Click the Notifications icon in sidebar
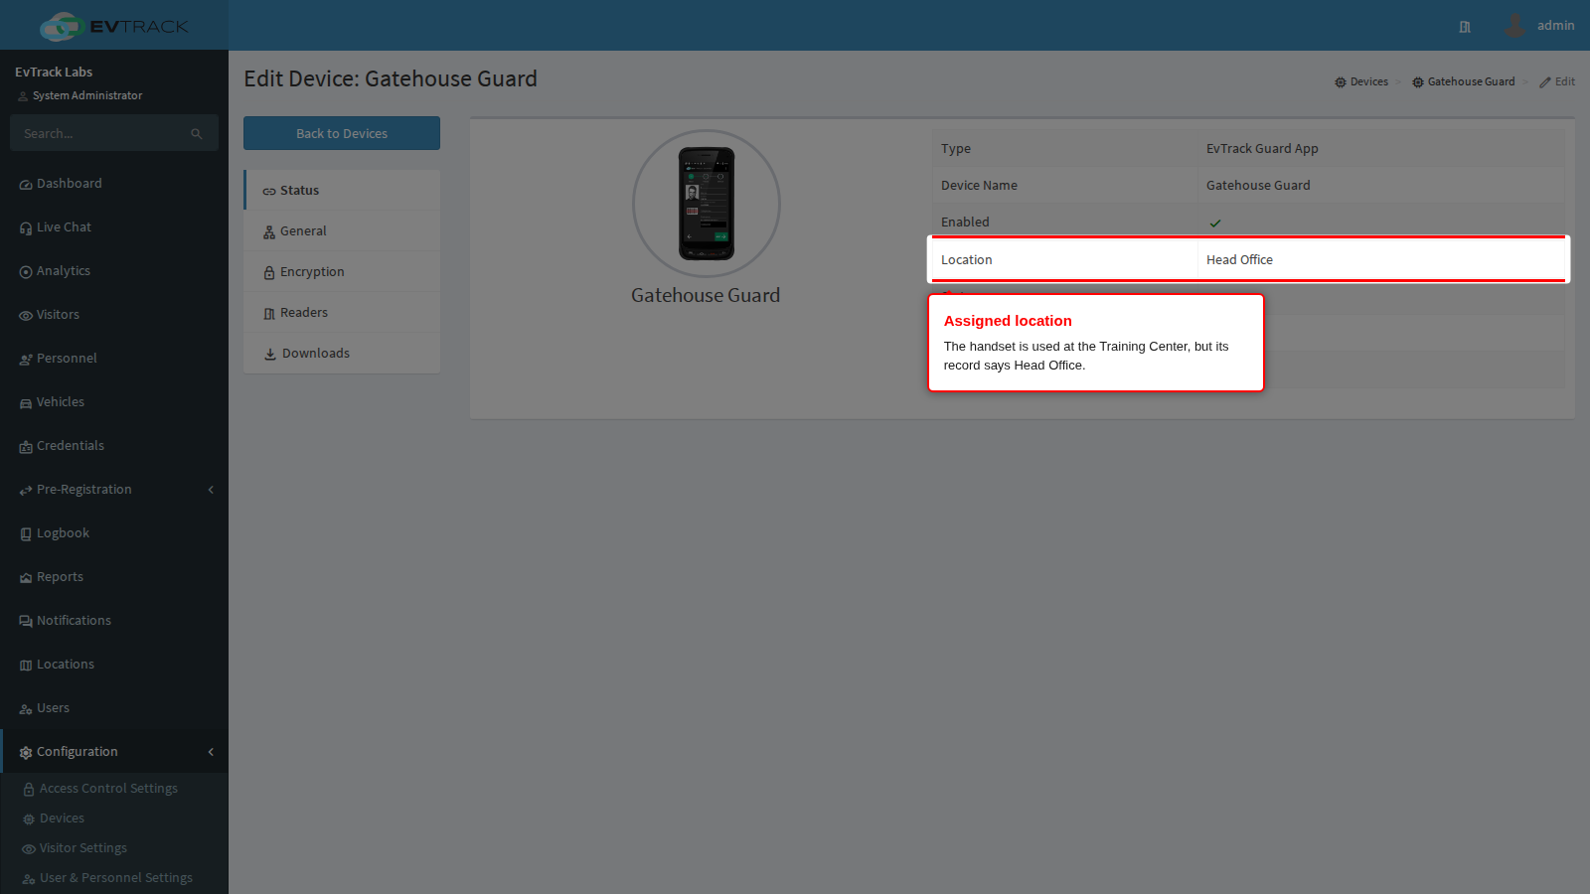The height and width of the screenshot is (894, 1590). click(26, 622)
